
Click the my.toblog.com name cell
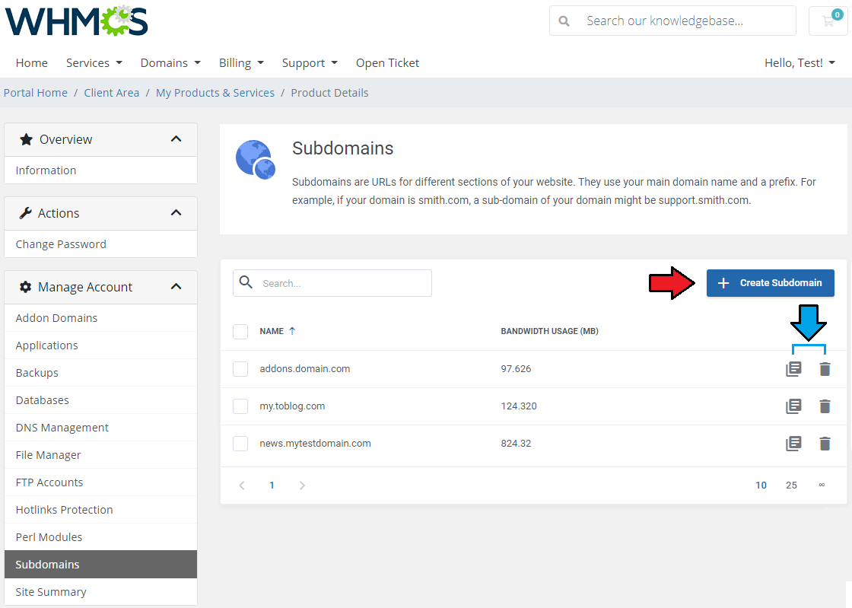click(x=292, y=406)
